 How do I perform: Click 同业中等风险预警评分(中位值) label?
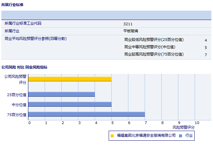(150, 47)
